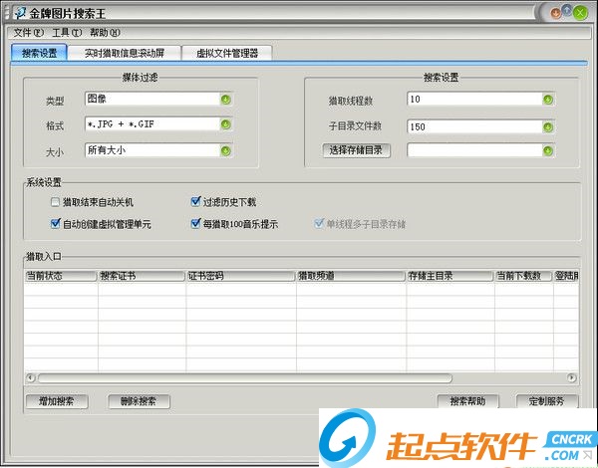Viewport: 598px width, 468px height.
Task: Expand the 猎取线程数 dropdown arrow
Action: [548, 100]
